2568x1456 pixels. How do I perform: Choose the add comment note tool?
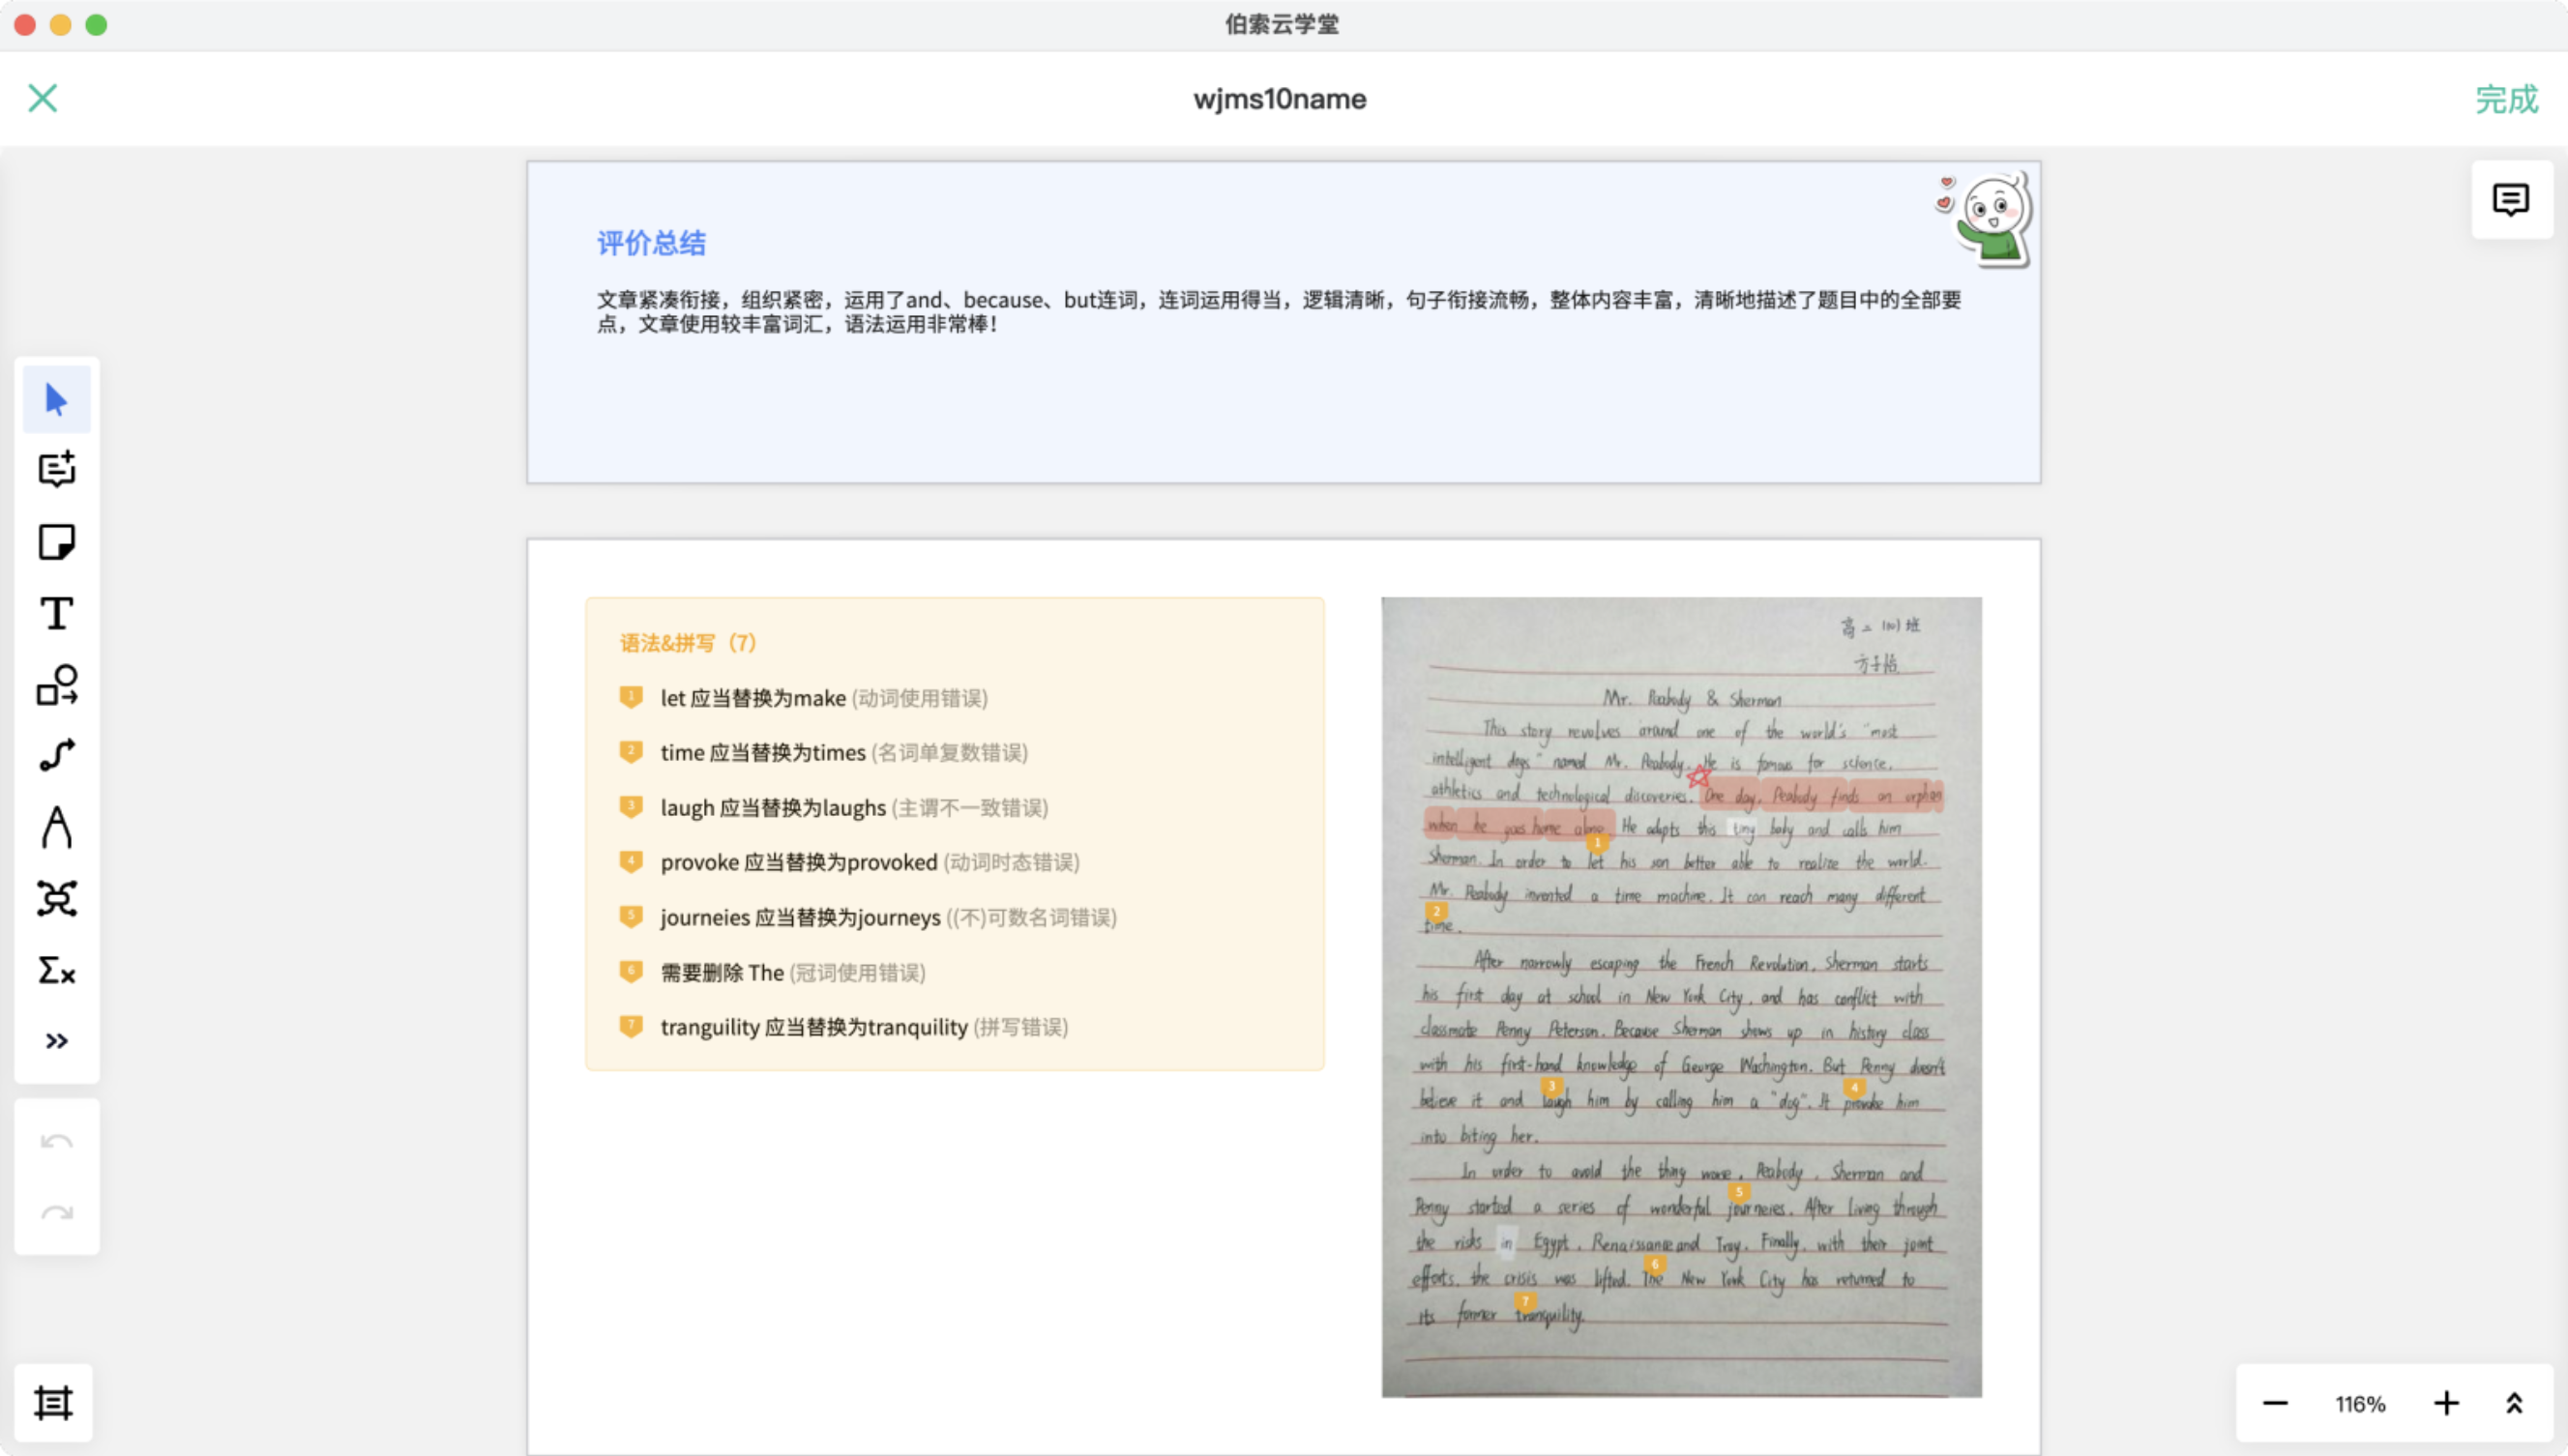click(56, 470)
